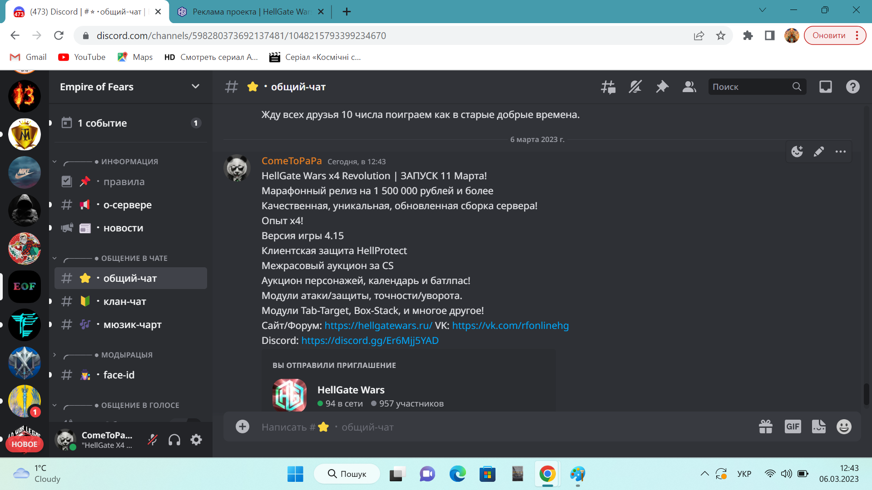Screen dimensions: 872x490
Task: Open the Empire of Fears server menu
Action: click(x=130, y=87)
